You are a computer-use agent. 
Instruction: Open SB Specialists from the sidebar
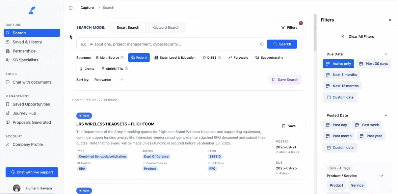coord(25,60)
